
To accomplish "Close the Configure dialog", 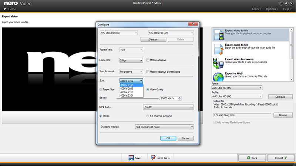I will (193, 24).
